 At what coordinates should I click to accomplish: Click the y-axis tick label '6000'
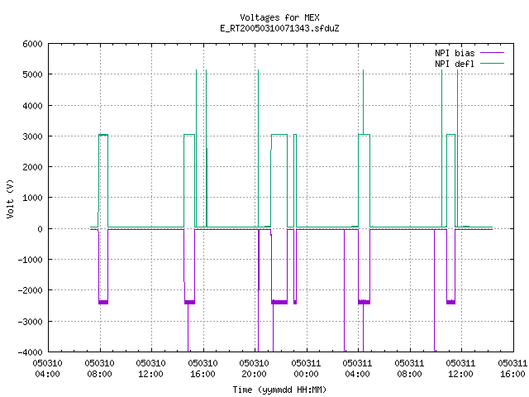pos(33,44)
